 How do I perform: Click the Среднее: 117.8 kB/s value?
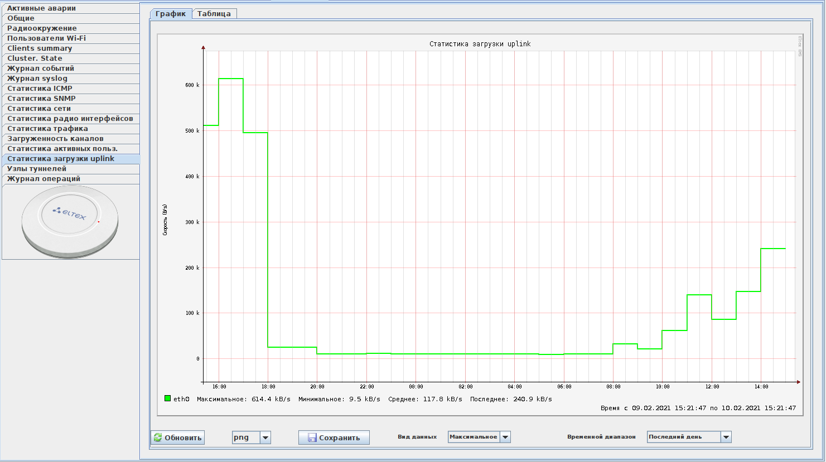(425, 399)
